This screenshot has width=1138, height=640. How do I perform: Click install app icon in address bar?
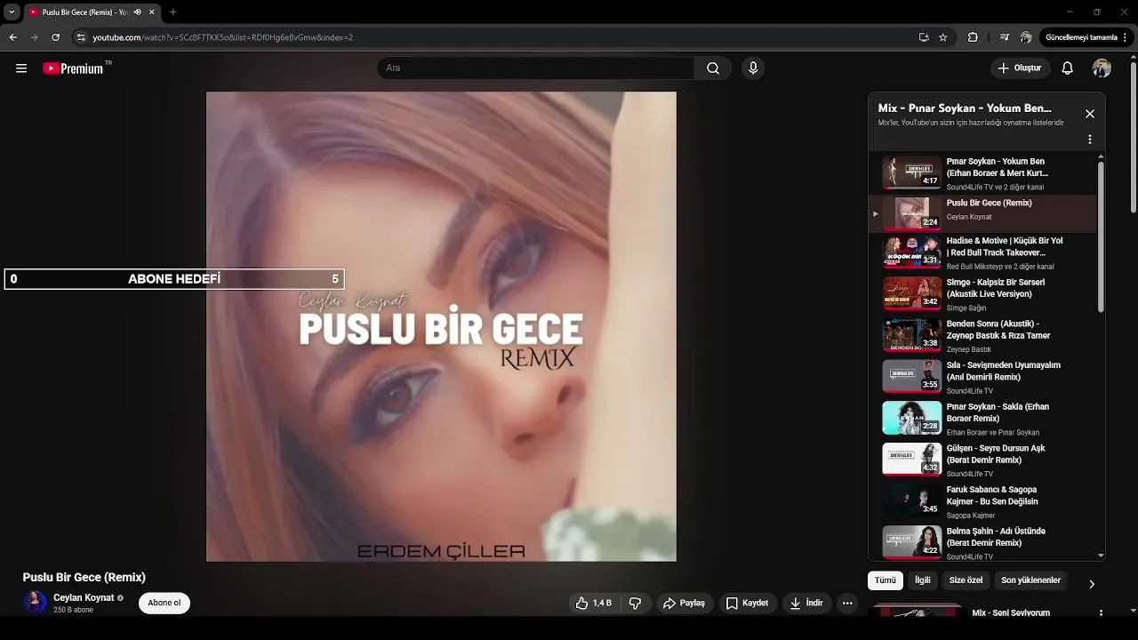coord(924,37)
